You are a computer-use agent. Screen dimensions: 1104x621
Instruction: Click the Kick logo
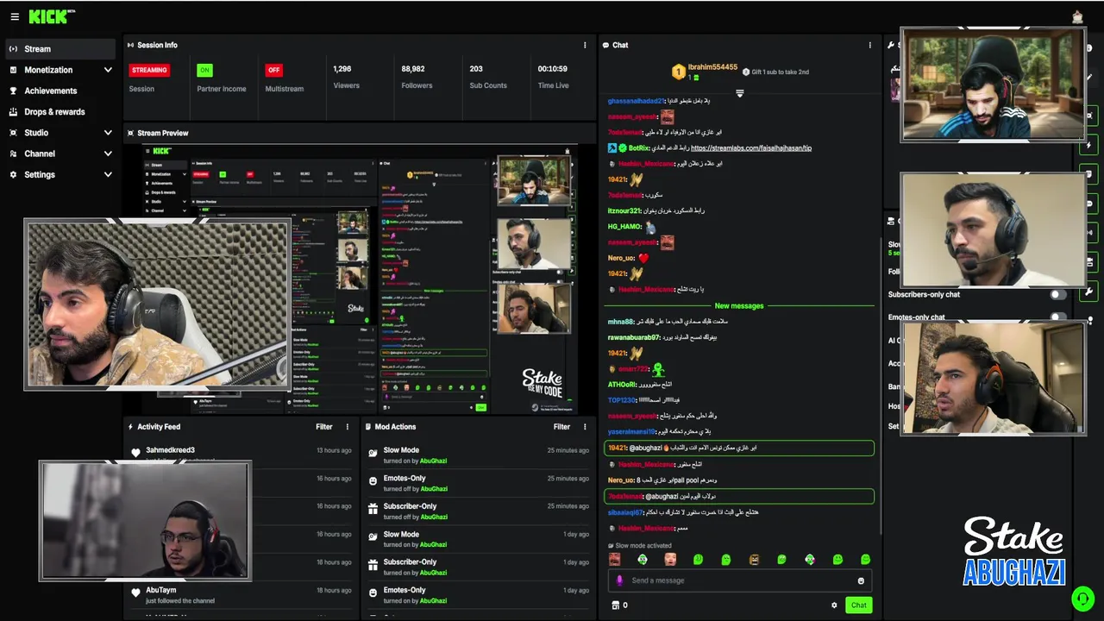[x=51, y=16]
